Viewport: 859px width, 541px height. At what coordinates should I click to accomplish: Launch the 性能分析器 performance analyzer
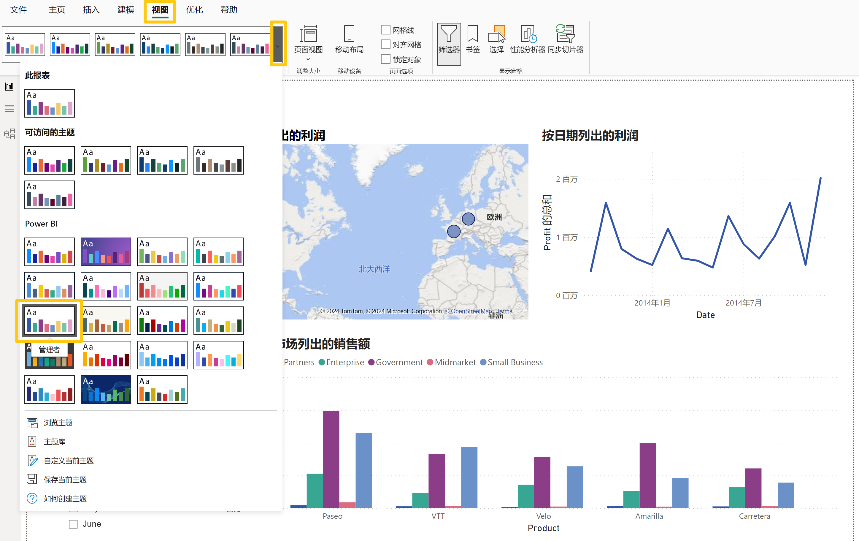click(x=527, y=39)
